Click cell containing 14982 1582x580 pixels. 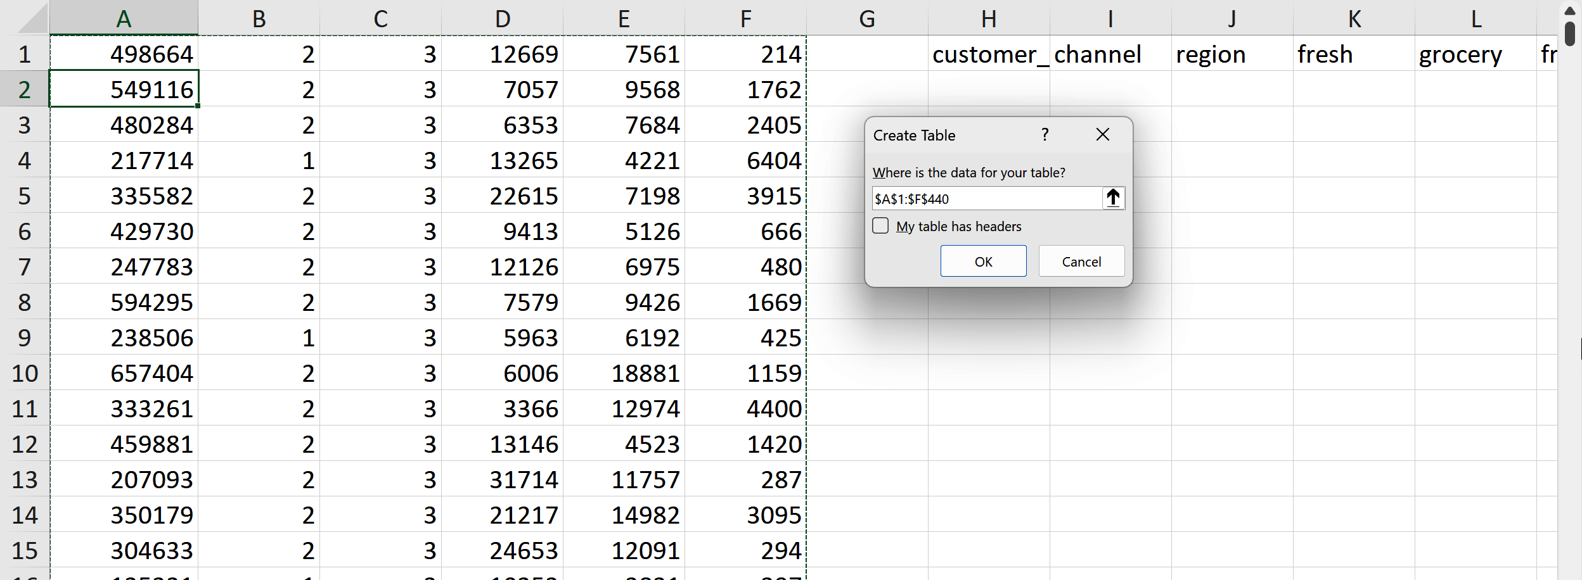[x=624, y=515]
